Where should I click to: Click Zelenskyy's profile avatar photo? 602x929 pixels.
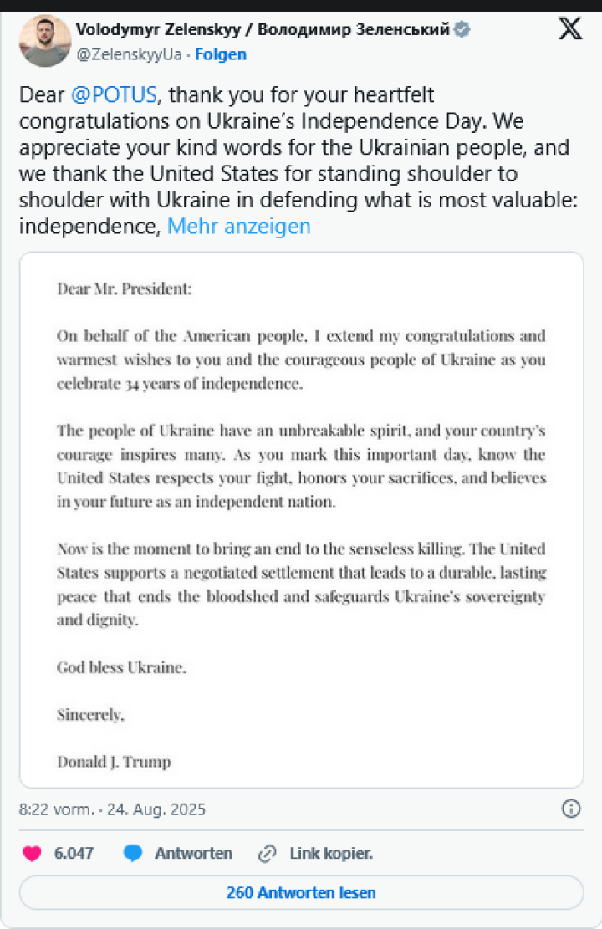44,40
